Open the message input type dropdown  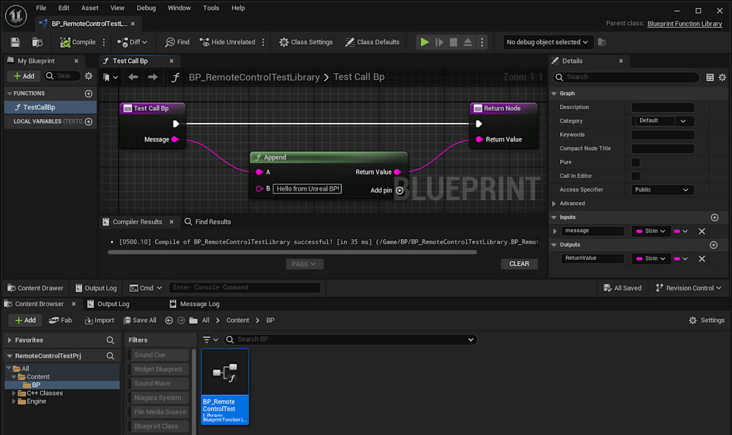click(x=651, y=231)
